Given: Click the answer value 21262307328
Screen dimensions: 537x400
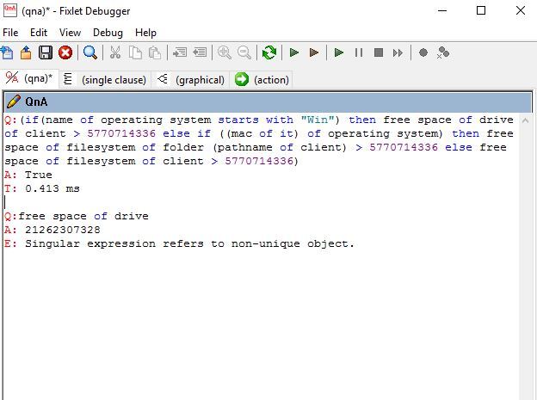Looking at the screenshot, I should pos(63,230).
